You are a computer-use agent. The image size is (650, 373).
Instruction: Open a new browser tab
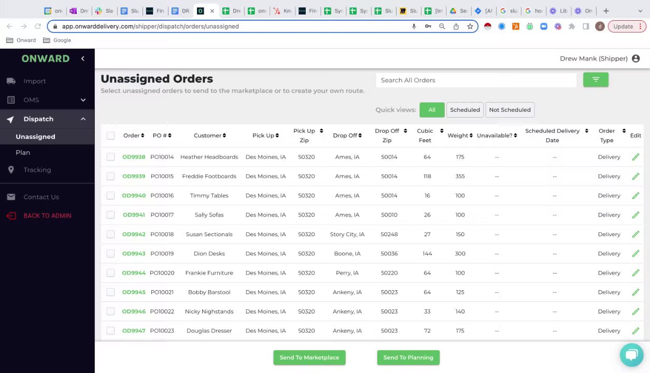click(x=605, y=10)
